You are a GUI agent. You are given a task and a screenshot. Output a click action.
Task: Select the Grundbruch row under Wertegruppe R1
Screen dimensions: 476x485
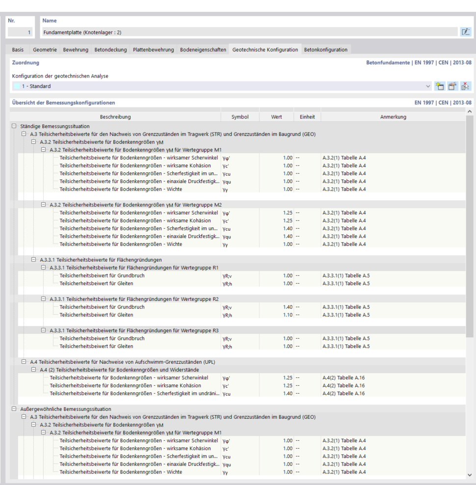tap(242, 275)
